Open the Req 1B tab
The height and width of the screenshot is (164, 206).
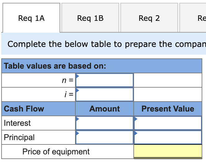[90, 18]
